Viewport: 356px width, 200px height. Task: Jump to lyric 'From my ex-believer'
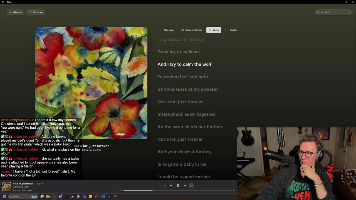pyautogui.click(x=179, y=52)
